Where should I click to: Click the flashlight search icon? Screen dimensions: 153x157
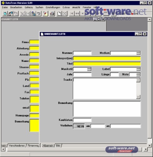(x=45, y=14)
